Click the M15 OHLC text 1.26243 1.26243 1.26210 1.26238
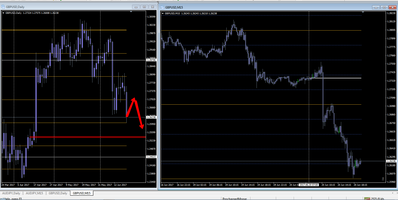 tap(199, 14)
